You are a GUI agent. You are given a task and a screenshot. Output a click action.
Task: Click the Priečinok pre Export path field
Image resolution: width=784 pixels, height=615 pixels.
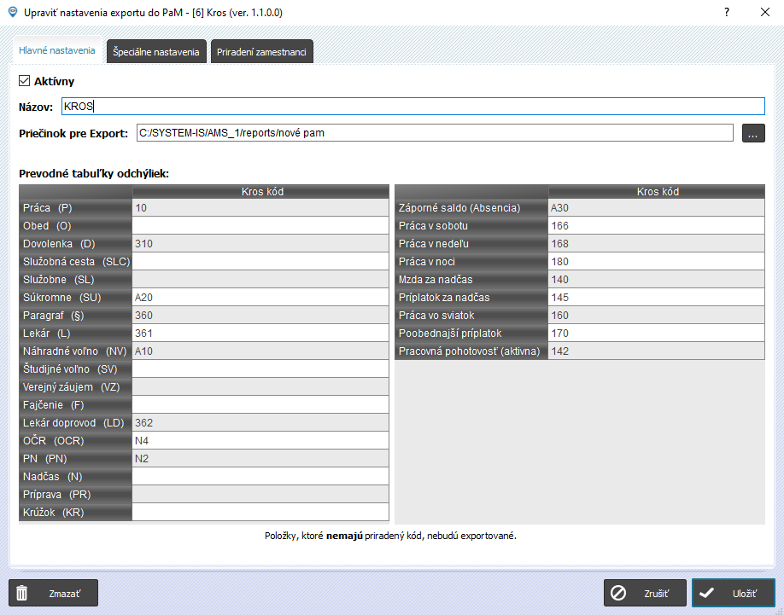(435, 133)
